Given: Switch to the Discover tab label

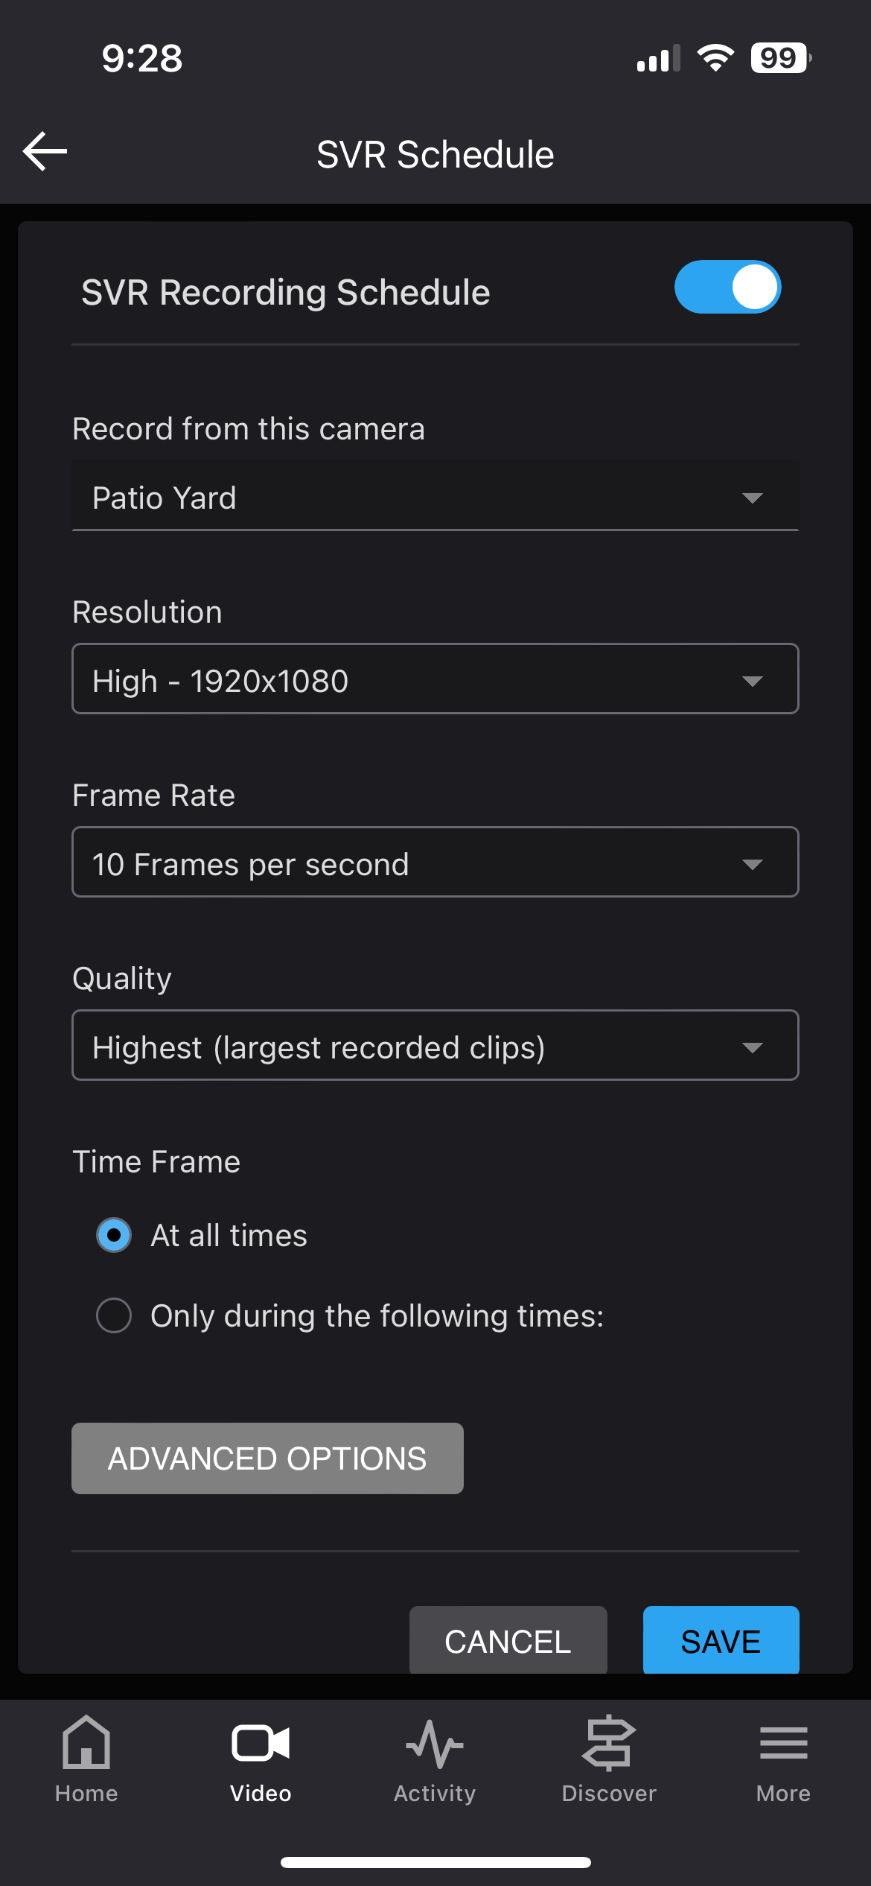Looking at the screenshot, I should tap(609, 1794).
